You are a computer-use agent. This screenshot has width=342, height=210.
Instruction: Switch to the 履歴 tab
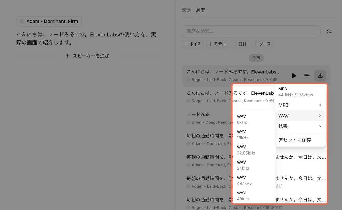point(201,10)
